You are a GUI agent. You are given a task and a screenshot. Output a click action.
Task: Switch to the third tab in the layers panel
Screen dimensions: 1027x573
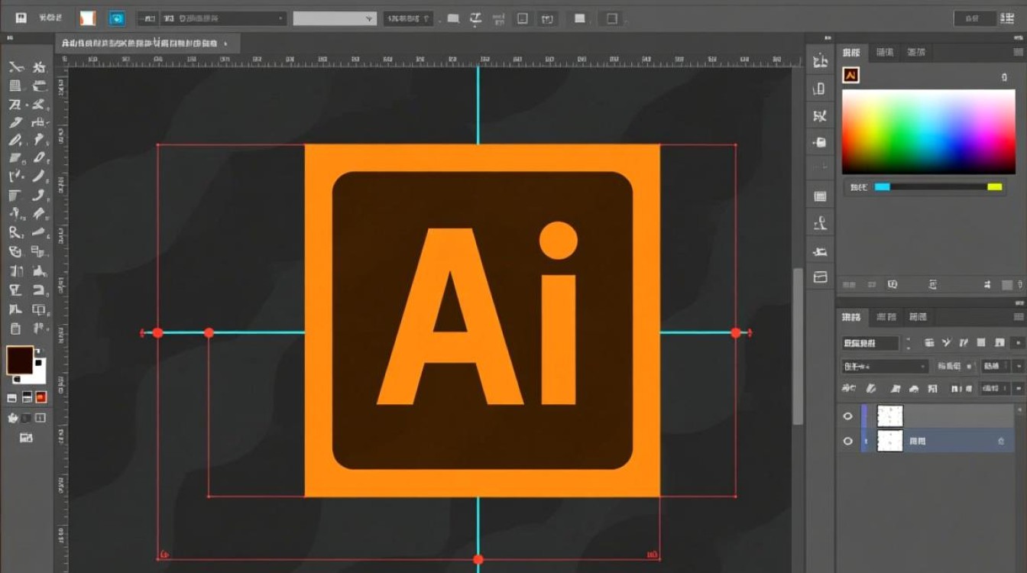pyautogui.click(x=917, y=317)
